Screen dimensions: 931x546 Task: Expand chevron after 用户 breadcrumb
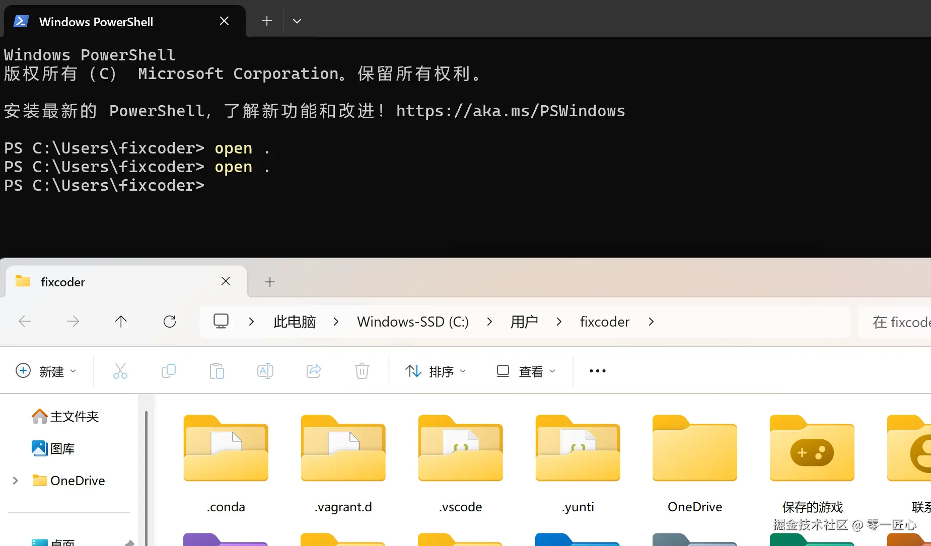559,322
